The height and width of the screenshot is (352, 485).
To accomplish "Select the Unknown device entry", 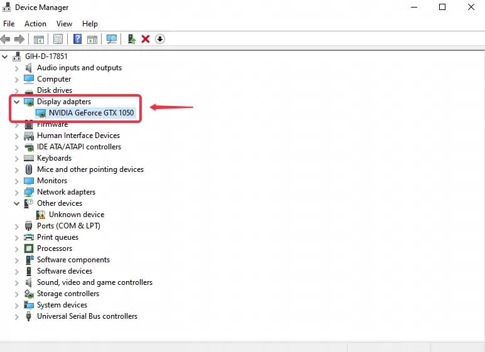I will pos(77,215).
